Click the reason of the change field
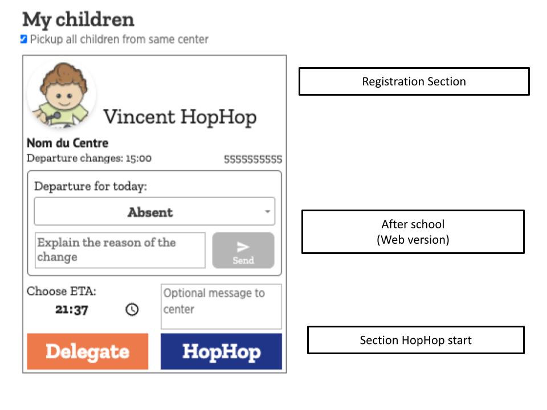This screenshot has height=410, width=547. (x=120, y=251)
